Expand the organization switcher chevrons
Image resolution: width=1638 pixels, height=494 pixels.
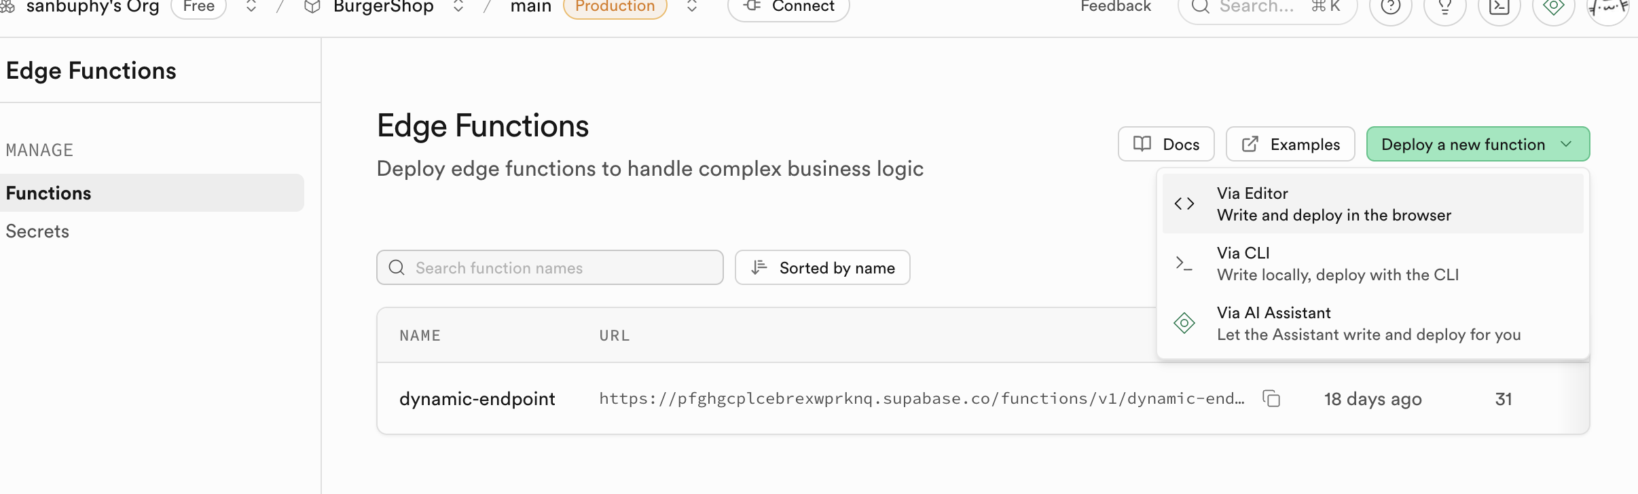click(x=251, y=7)
